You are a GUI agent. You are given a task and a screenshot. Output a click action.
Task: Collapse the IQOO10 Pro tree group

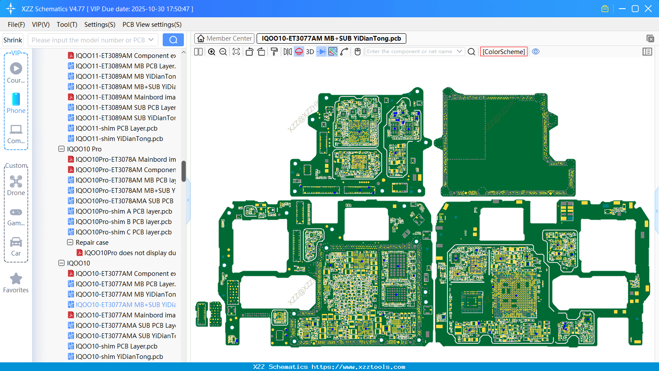(61, 149)
